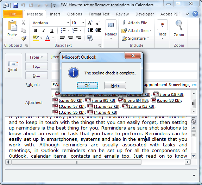Open the font size 10 dropdown

pyautogui.click(x=83, y=23)
